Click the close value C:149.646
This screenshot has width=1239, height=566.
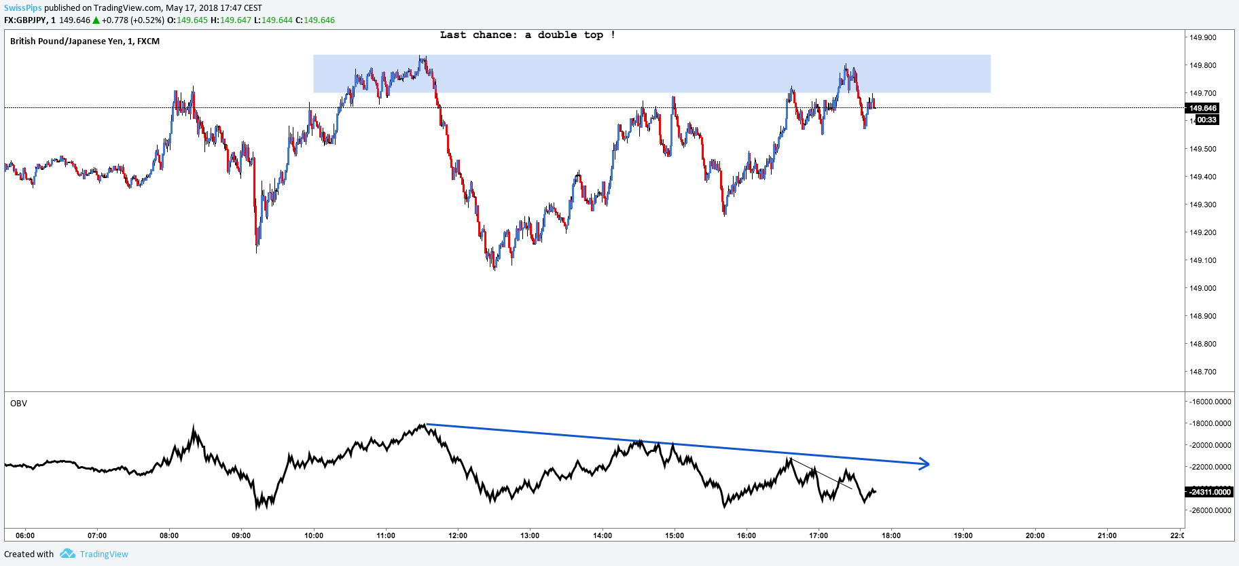[x=315, y=20]
